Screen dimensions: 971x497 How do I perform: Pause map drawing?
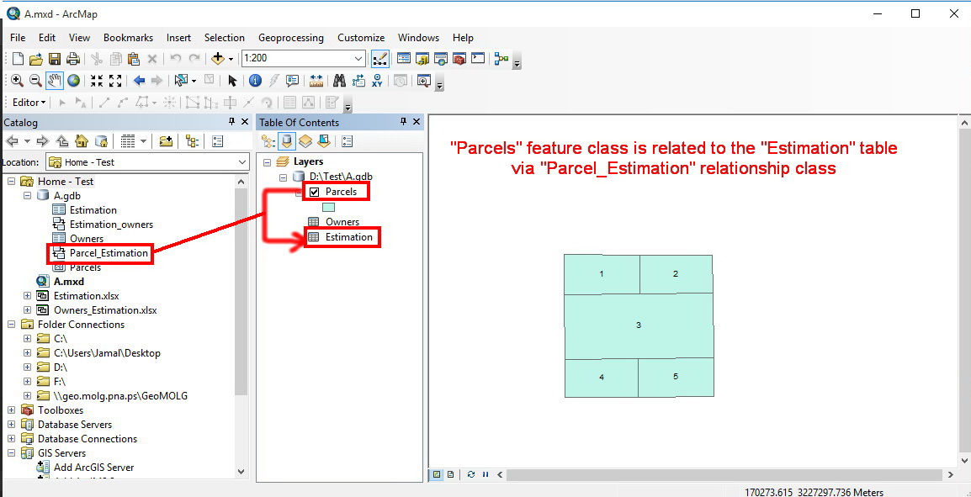485,475
